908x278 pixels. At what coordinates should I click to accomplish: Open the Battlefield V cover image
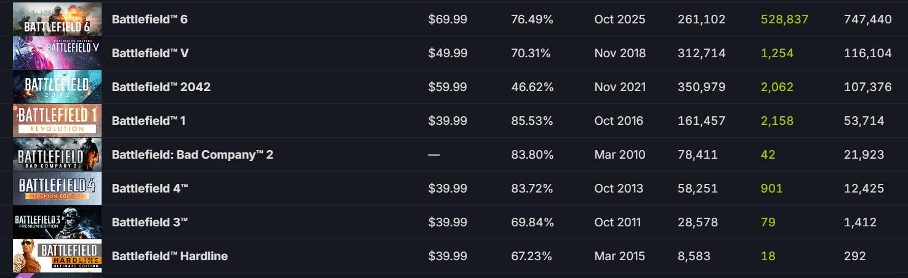[57, 53]
